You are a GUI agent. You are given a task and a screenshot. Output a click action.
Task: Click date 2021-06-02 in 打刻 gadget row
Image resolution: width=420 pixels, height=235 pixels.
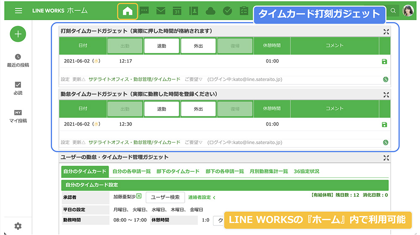coord(82,61)
